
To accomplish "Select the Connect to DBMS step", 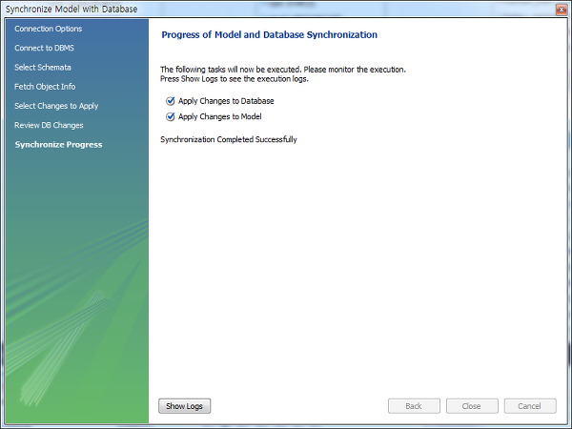I will (44, 49).
